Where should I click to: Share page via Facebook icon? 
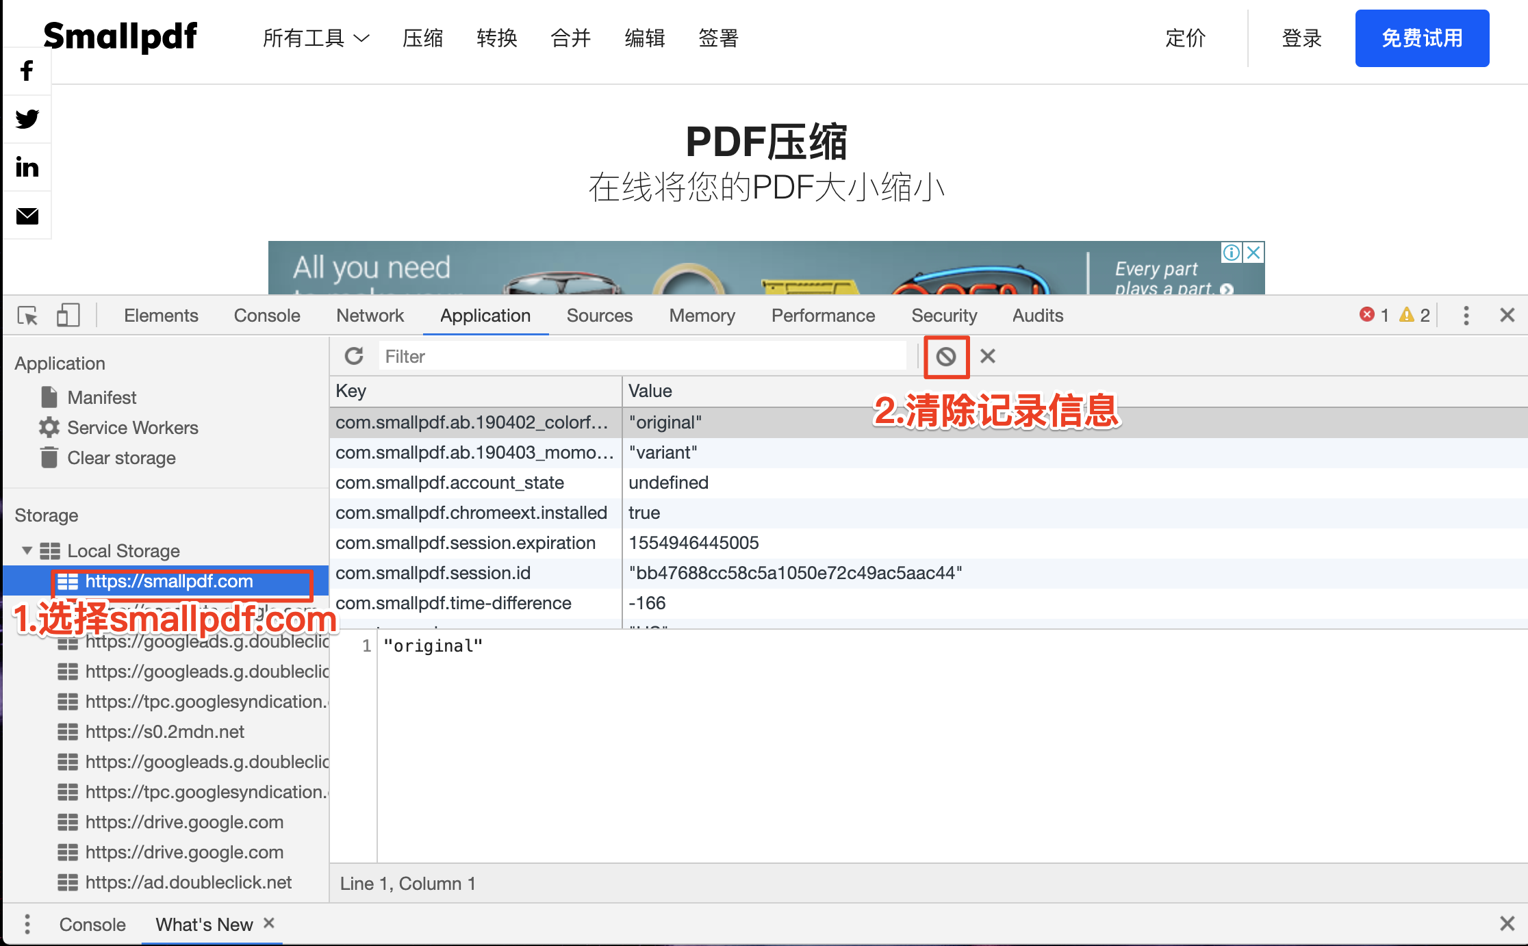(27, 71)
